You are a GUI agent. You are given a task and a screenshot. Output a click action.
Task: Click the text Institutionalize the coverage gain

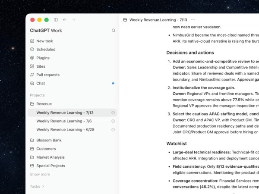coord(204,88)
